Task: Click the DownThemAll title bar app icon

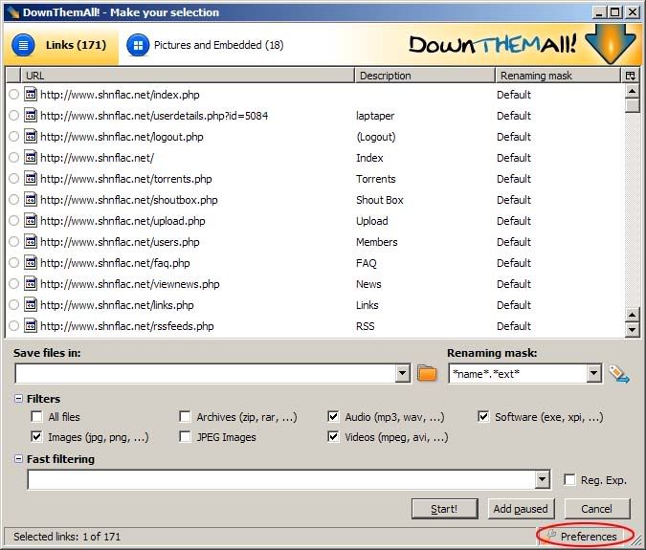Action: pos(13,12)
